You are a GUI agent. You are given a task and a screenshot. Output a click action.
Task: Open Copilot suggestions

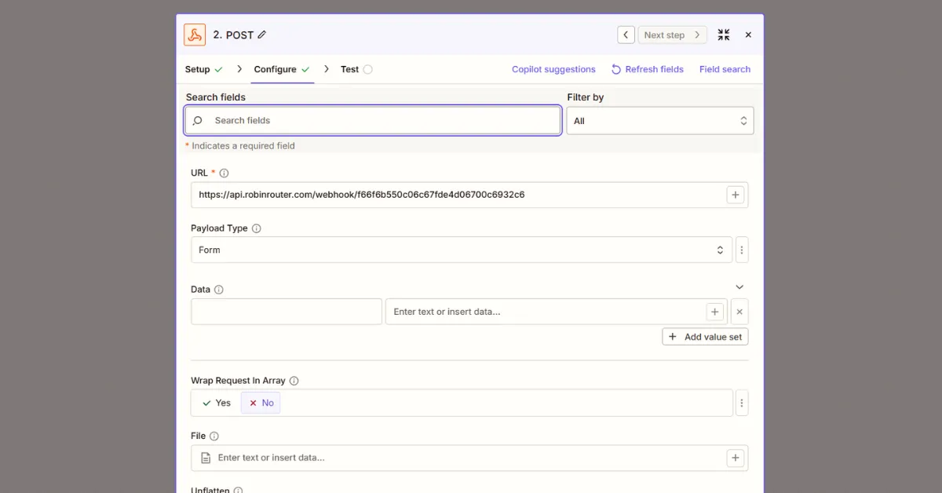553,69
